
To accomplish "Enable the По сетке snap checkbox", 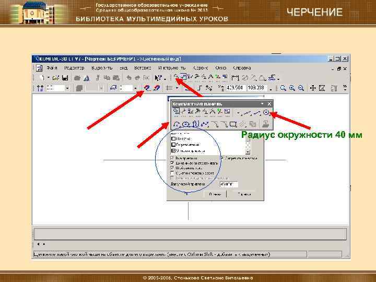I will tap(173, 138).
